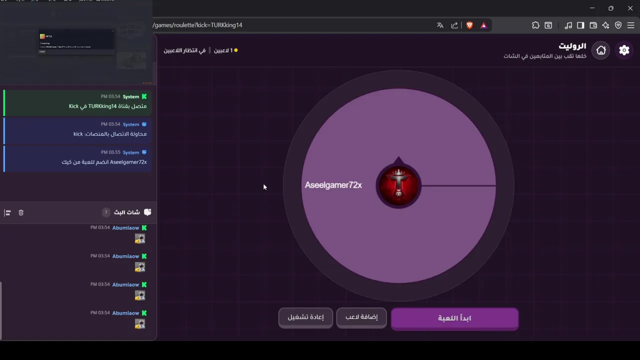Close the browser window
The image size is (640, 360).
pos(630,8)
